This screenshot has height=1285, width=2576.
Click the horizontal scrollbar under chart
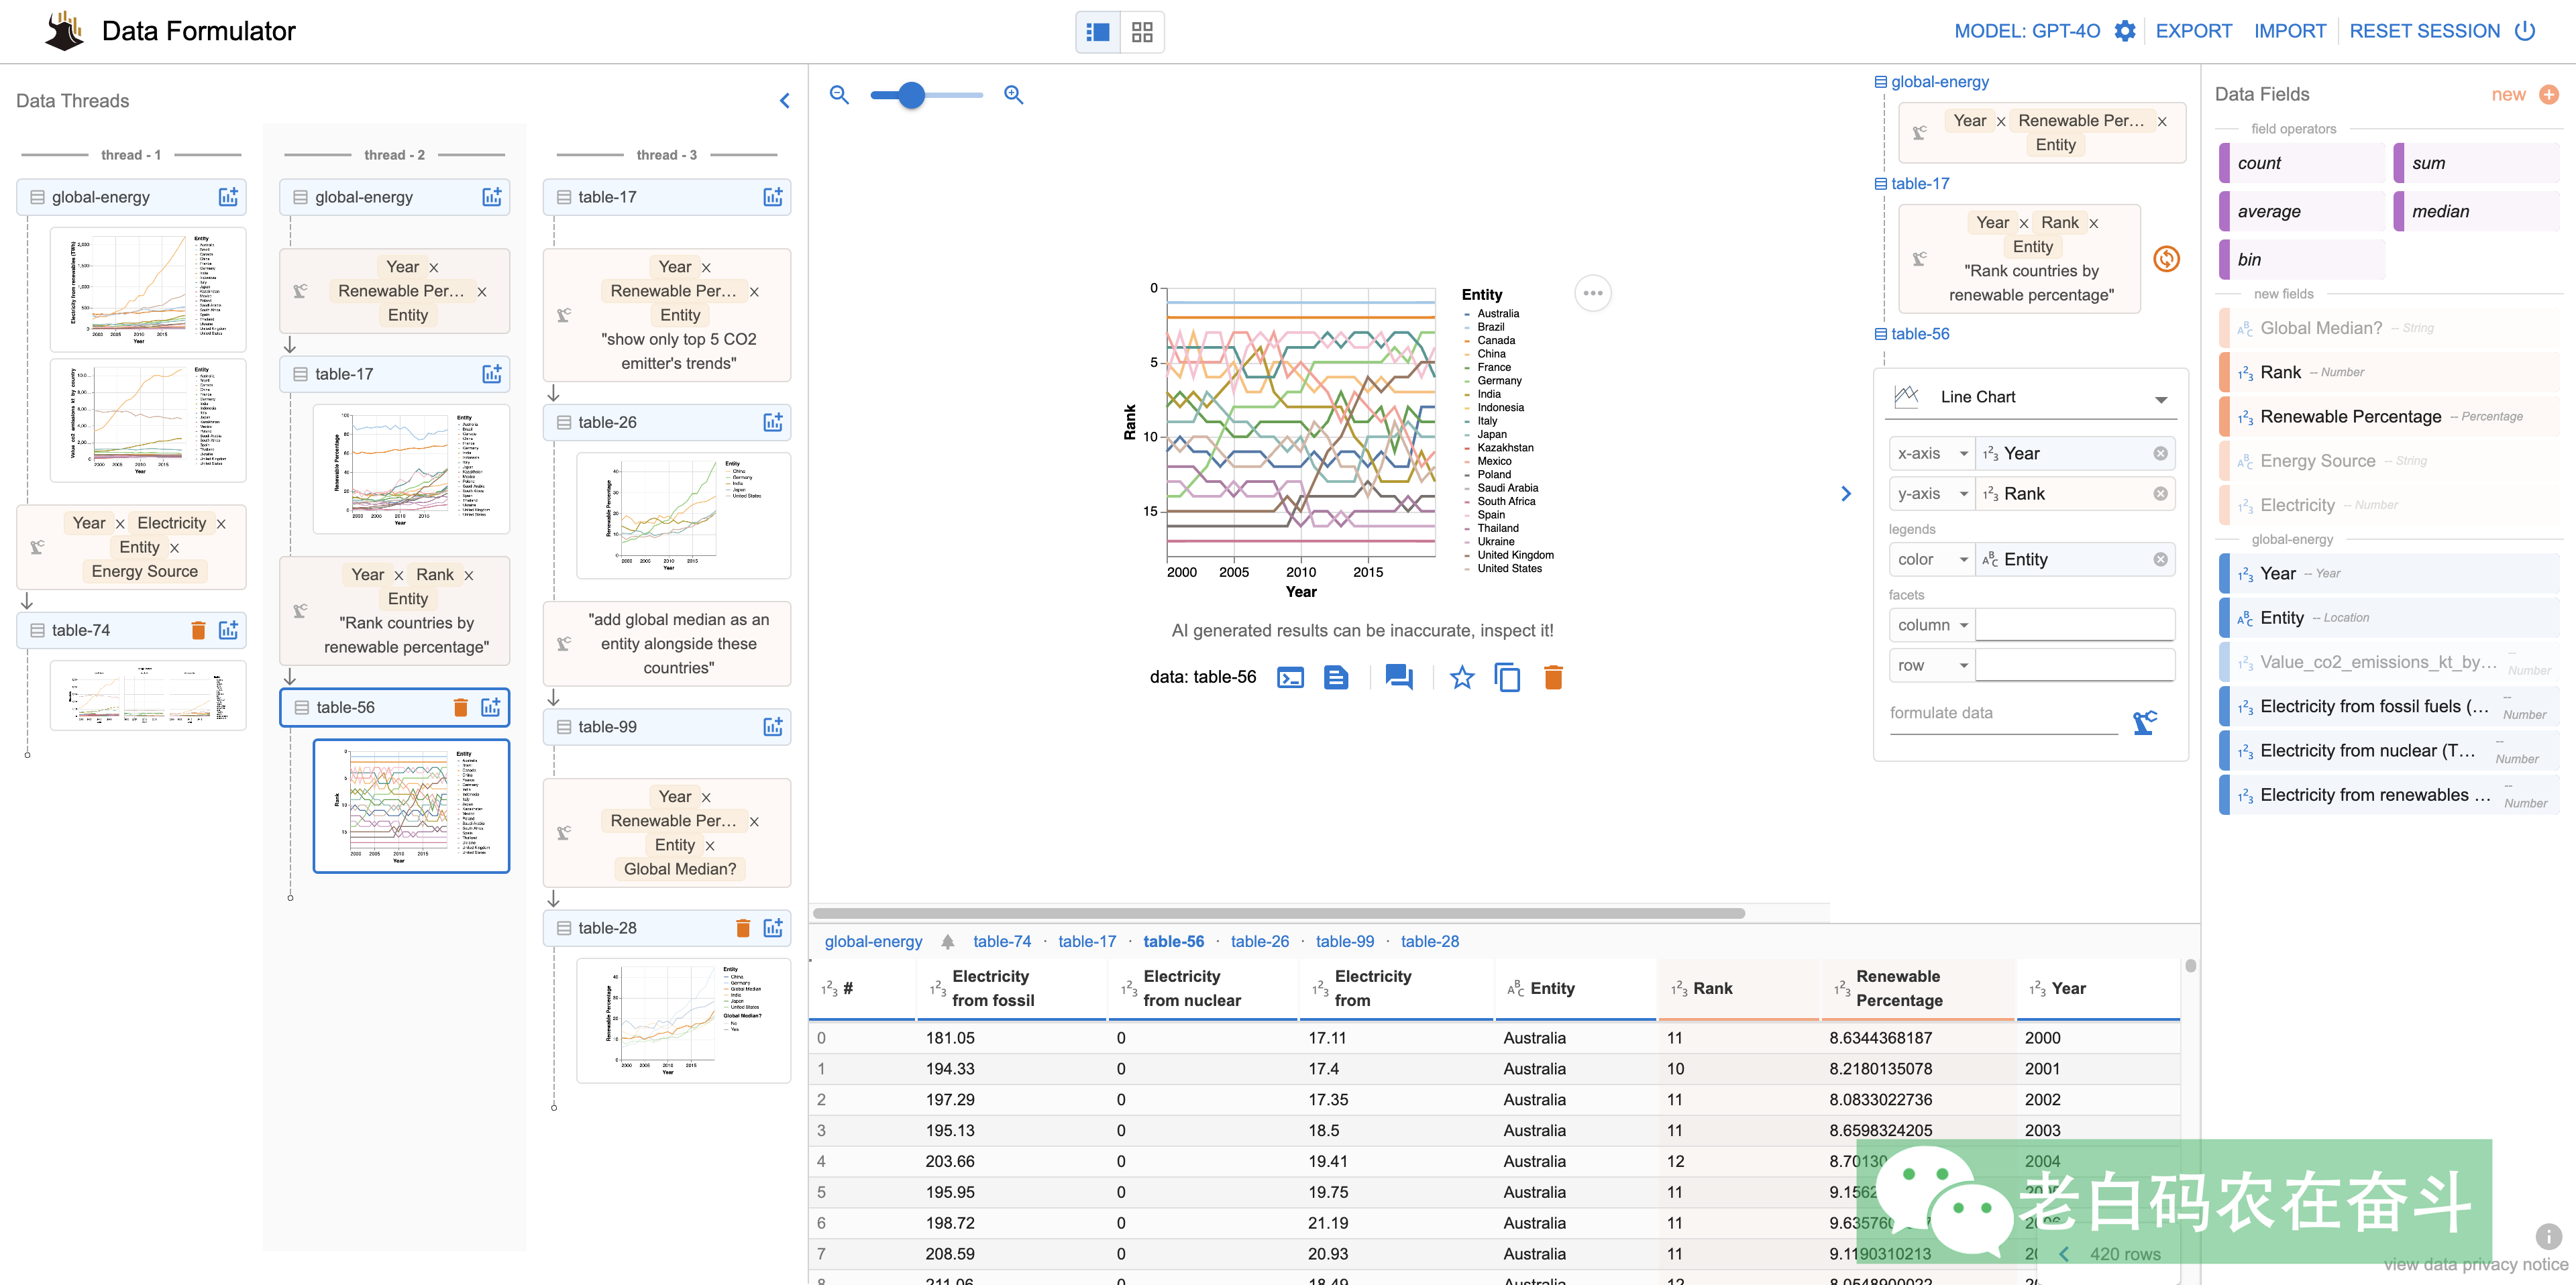tap(1279, 913)
